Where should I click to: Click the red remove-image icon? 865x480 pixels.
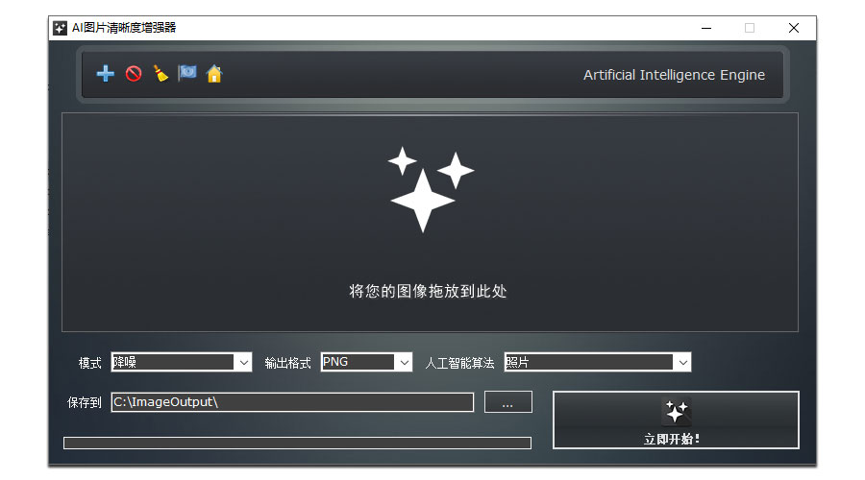point(133,73)
